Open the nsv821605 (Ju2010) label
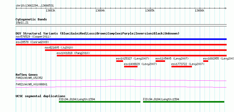 [59, 48]
